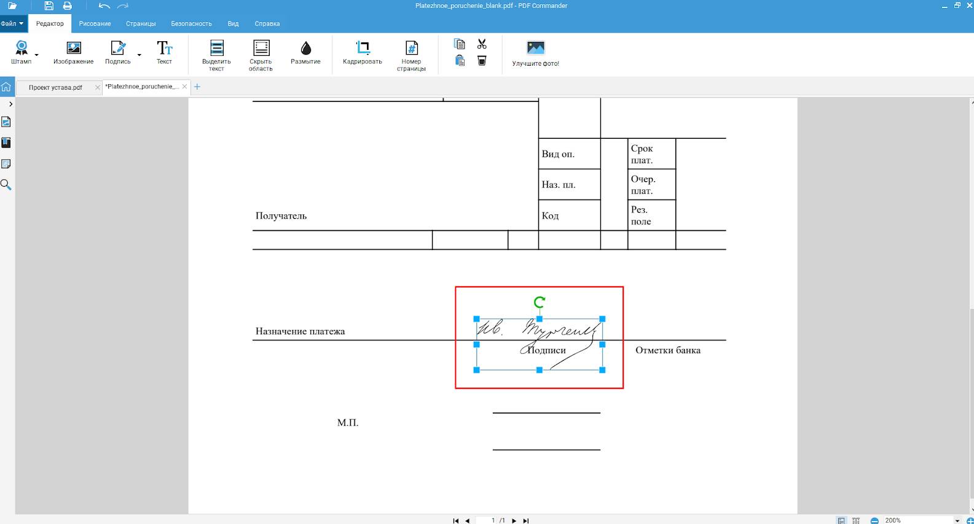The height and width of the screenshot is (524, 974).
Task: Activate the Выделить текст highlight tool
Action: tap(216, 56)
